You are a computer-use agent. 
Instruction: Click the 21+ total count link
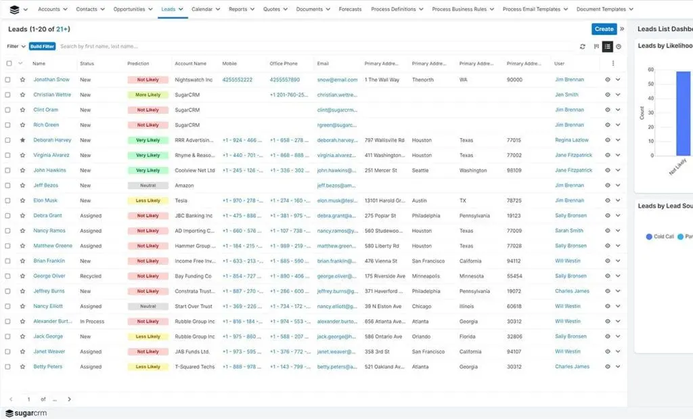click(x=62, y=29)
